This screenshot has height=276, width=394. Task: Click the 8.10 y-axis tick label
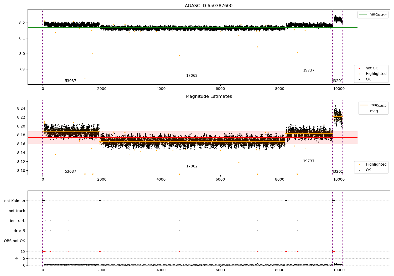click(21, 171)
